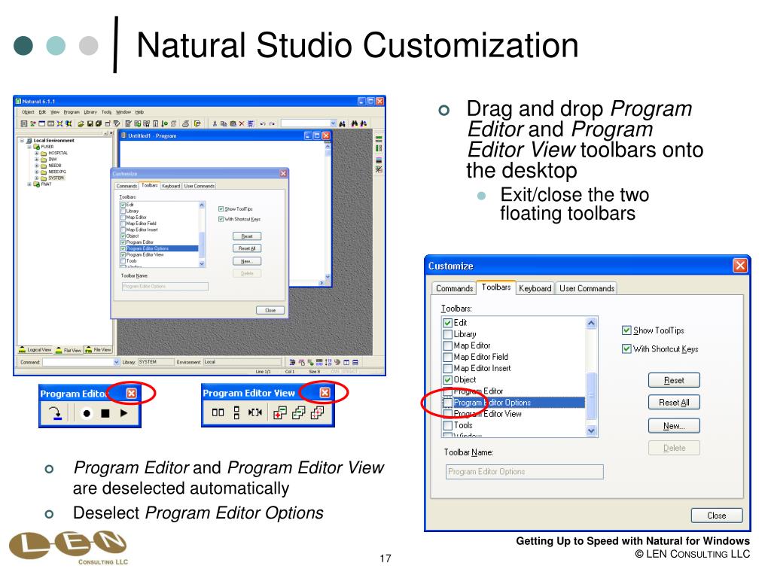This screenshot has width=771, height=578.
Task: Expand the FNAT node in the tree
Action: coord(29,184)
